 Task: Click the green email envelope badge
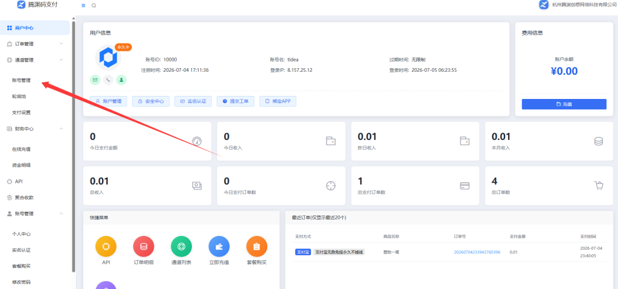[x=95, y=80]
